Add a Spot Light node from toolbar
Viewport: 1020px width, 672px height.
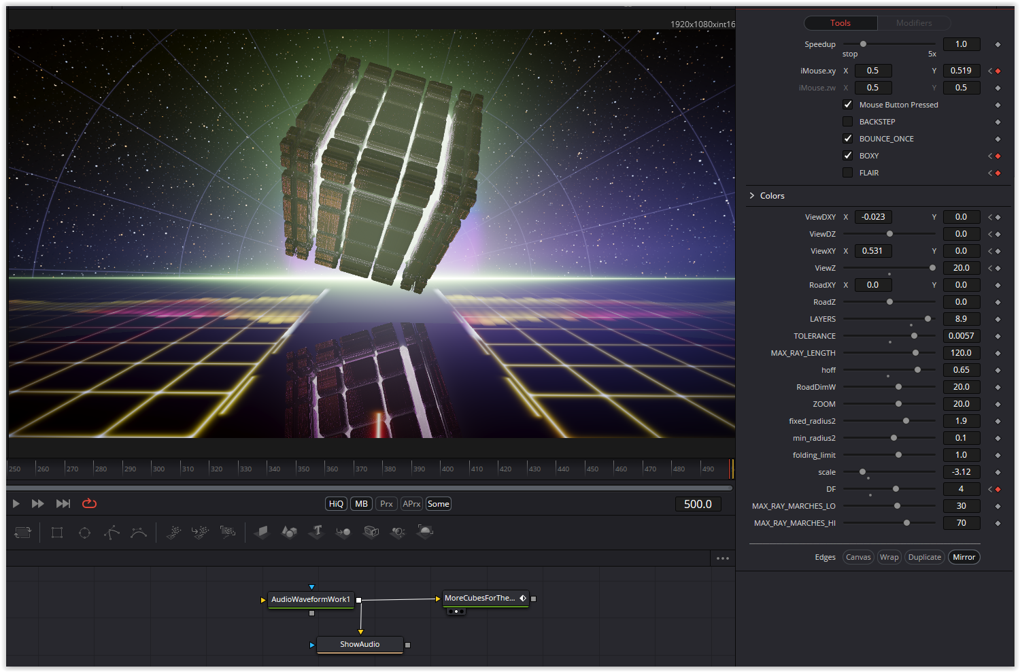(x=398, y=531)
